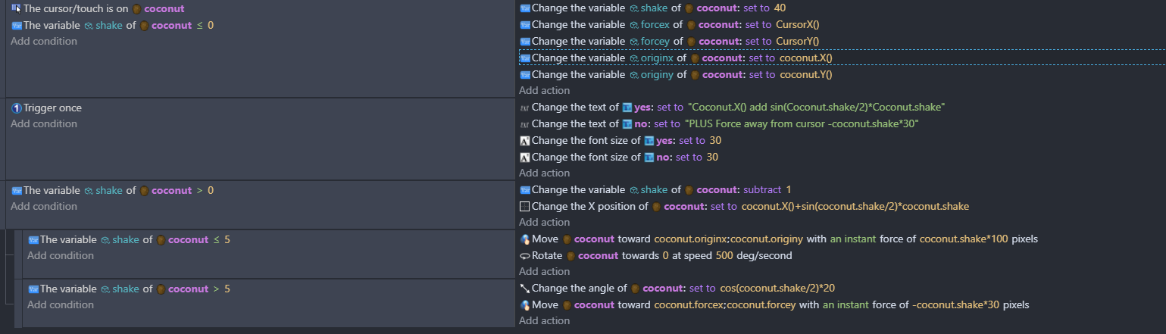Click the force icon for move toward forcex
Image resolution: width=1166 pixels, height=334 pixels.
click(x=524, y=304)
